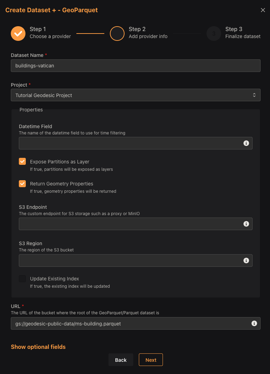Expand Show optional fields

point(38,347)
